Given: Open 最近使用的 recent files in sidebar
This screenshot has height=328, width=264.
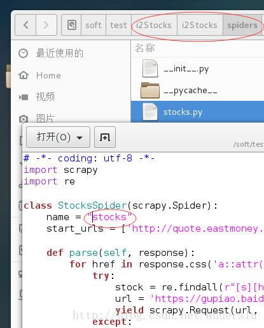Looking at the screenshot, I should [x=59, y=53].
